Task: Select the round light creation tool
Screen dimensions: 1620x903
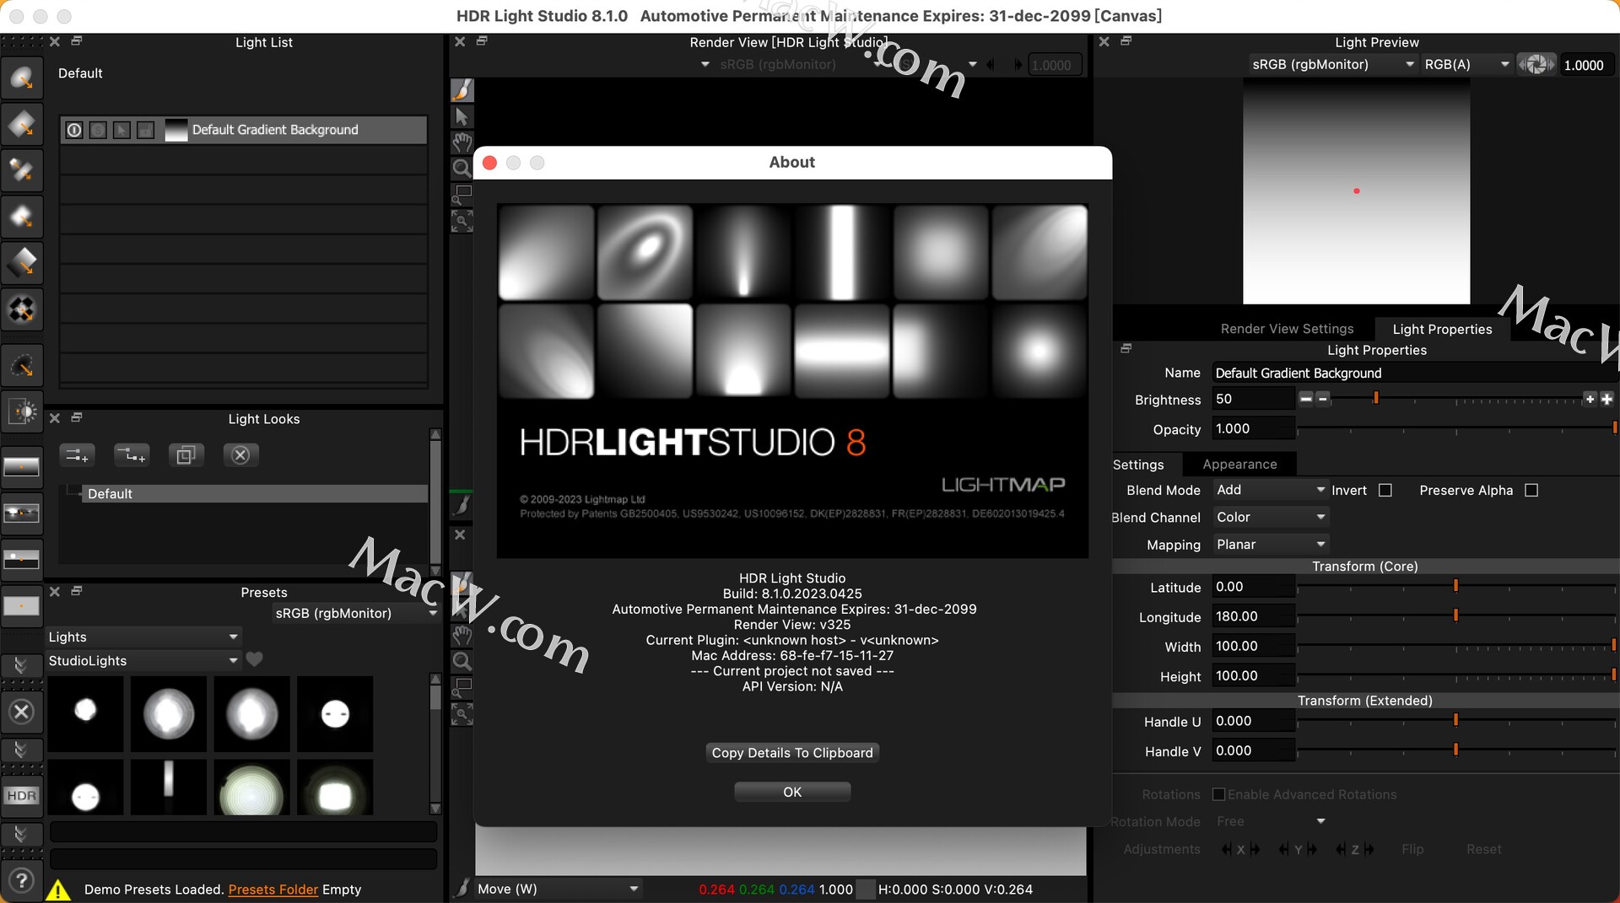Action: (x=22, y=78)
